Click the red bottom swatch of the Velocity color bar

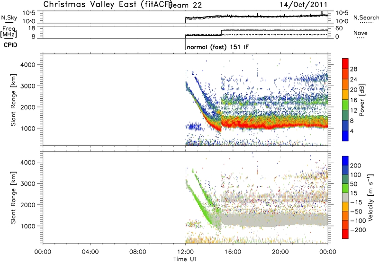(x=345, y=234)
